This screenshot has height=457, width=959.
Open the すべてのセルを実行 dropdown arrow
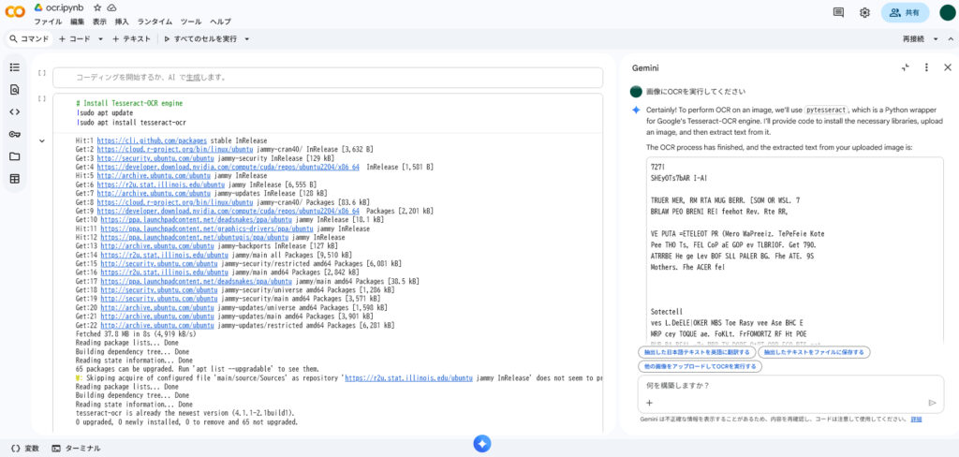point(245,39)
